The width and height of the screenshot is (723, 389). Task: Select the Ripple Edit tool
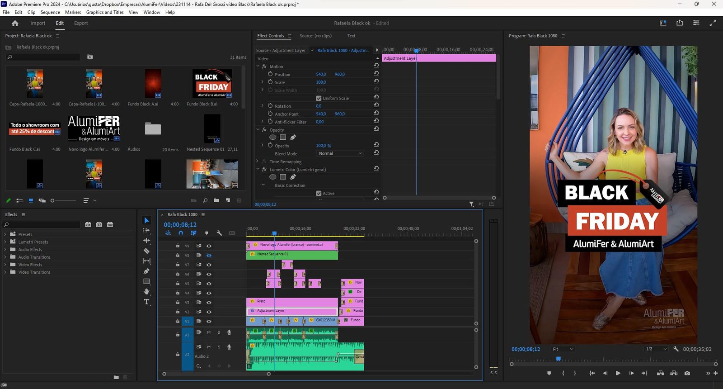[x=146, y=241]
